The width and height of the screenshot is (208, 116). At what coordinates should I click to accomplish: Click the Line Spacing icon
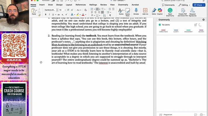108,12
